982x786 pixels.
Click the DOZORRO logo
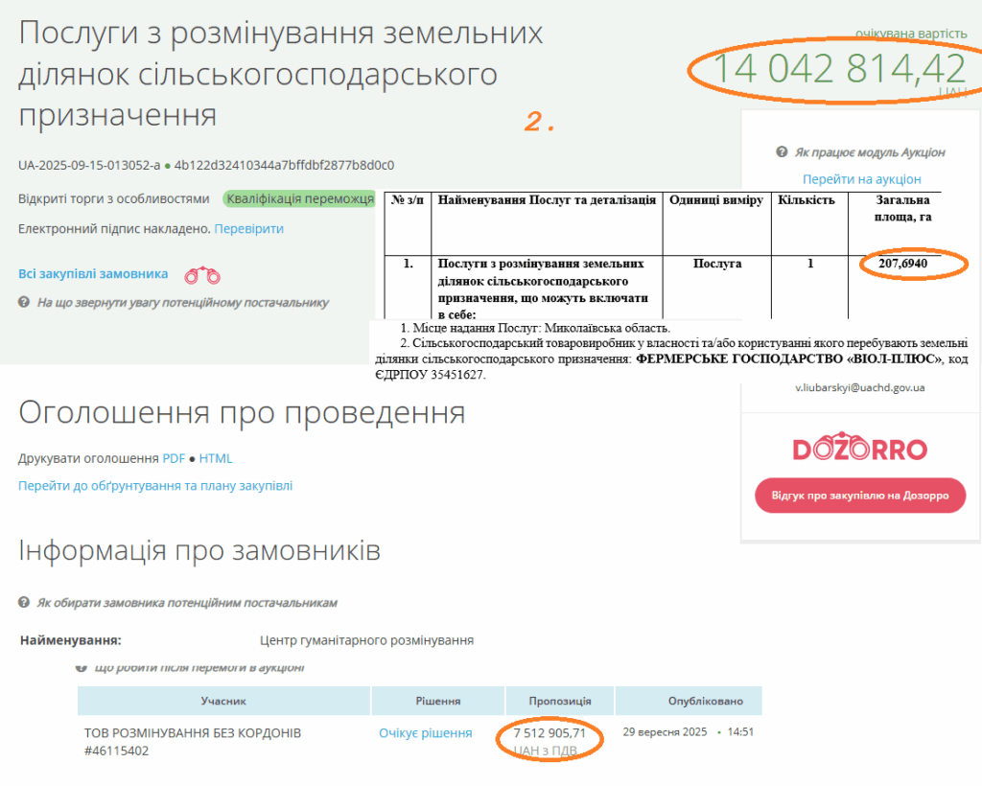click(860, 449)
